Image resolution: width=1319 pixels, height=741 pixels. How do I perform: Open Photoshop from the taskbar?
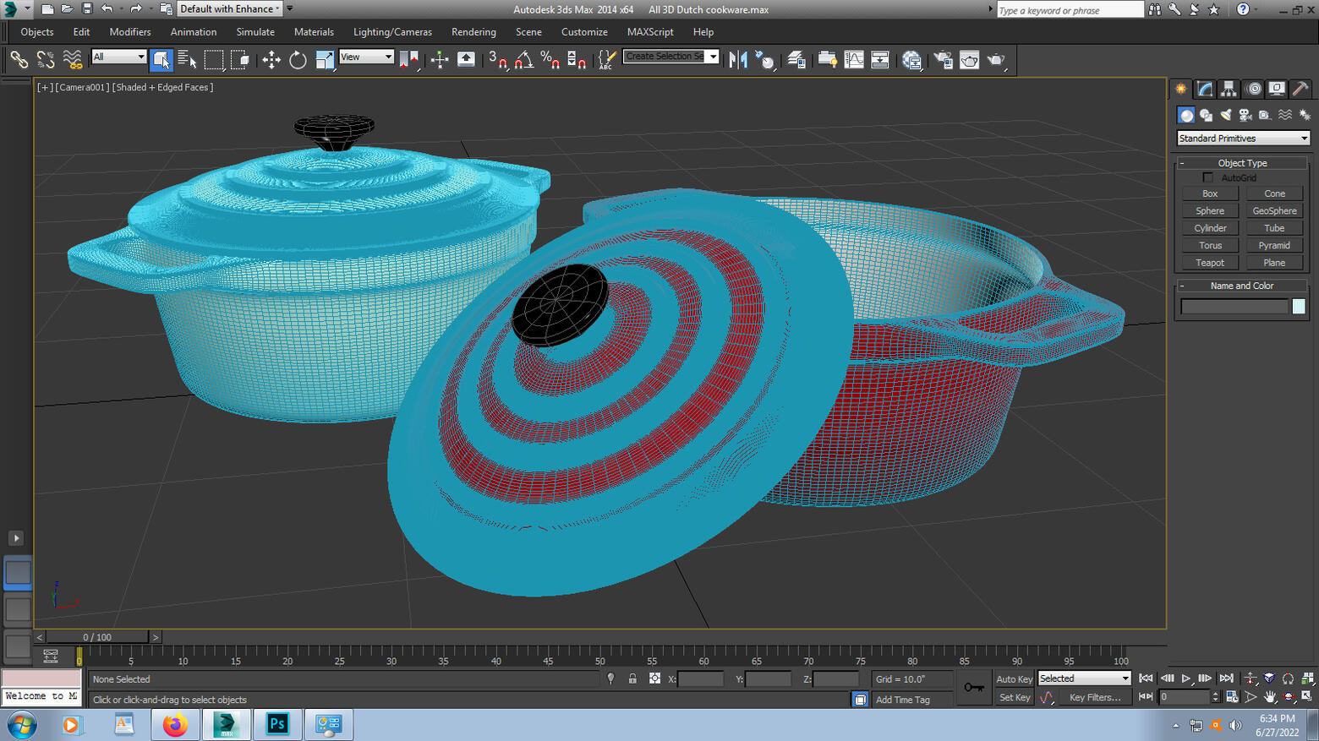point(277,725)
